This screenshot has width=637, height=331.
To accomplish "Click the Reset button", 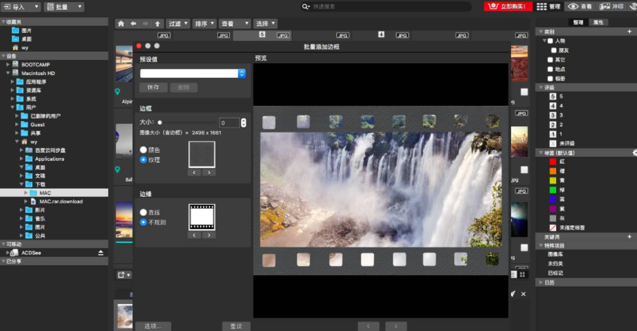I will pyautogui.click(x=236, y=326).
